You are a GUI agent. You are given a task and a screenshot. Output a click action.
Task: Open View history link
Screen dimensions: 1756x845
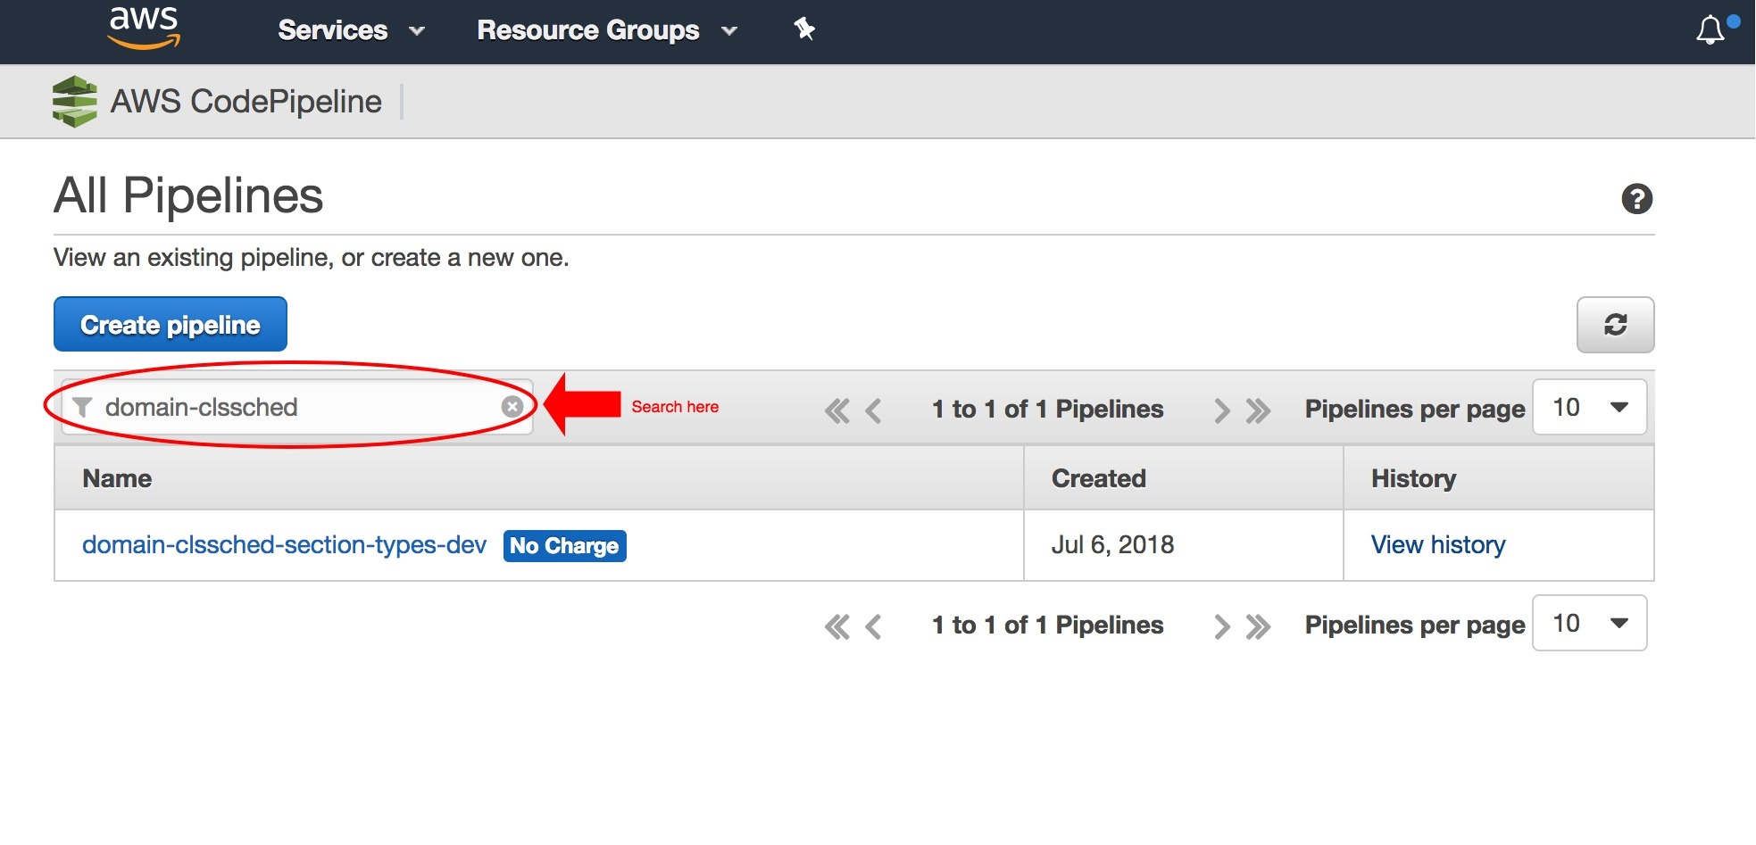1438,544
